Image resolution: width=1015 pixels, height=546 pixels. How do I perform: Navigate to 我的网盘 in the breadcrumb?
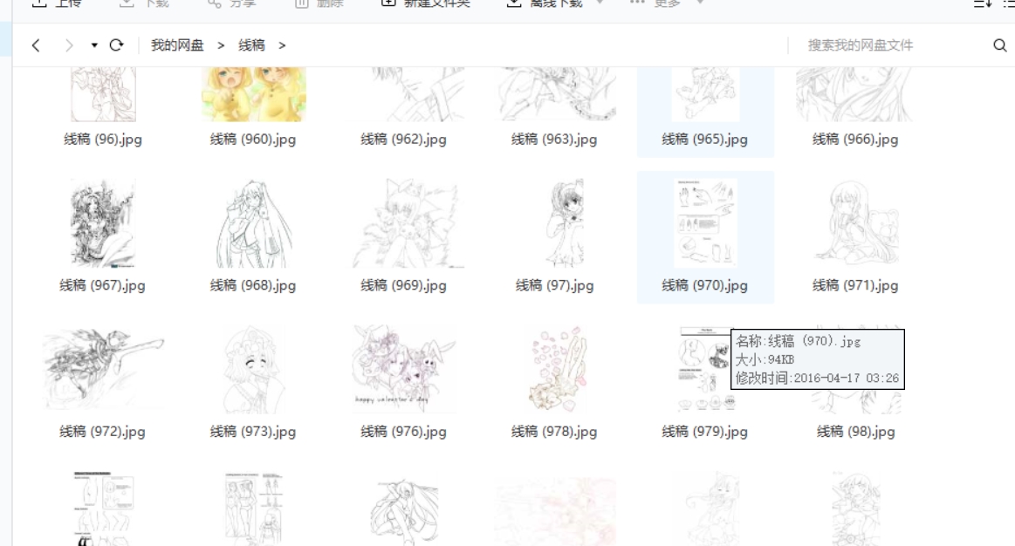[x=177, y=45]
